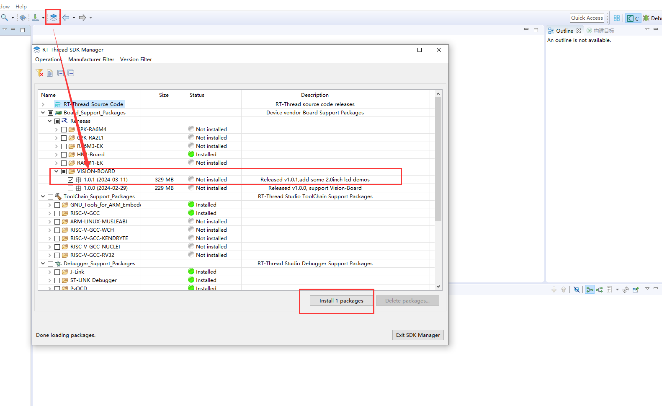Open Outline view menu triangle
The height and width of the screenshot is (406, 662).
[647, 29]
